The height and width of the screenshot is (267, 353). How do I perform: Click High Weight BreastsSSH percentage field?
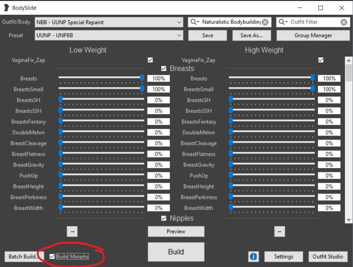pos(329,111)
